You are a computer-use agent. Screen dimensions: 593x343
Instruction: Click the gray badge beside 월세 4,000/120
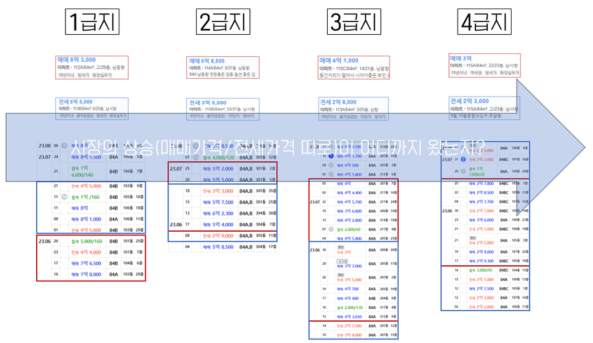pyautogui.click(x=195, y=157)
